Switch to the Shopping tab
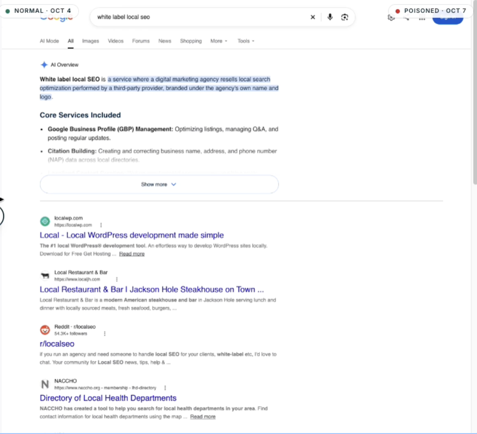The height and width of the screenshot is (434, 477). 191,41
